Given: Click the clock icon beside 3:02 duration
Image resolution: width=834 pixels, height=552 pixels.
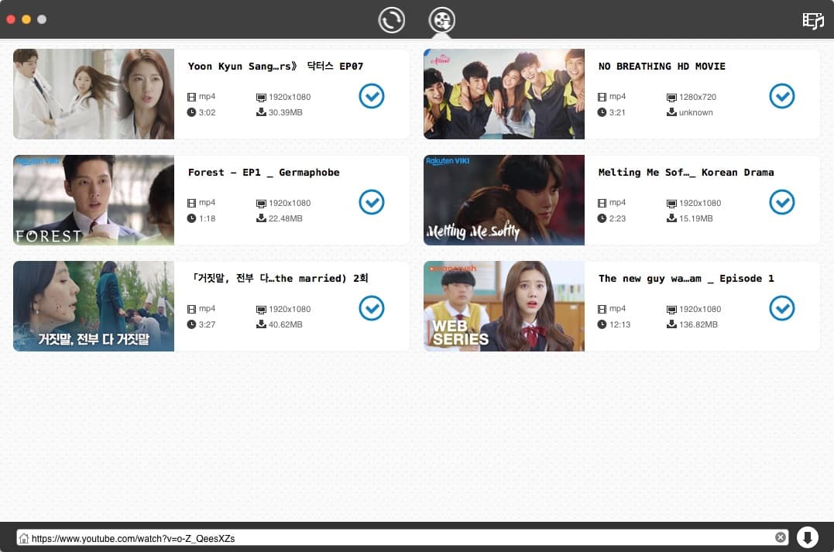Looking at the screenshot, I should (x=191, y=112).
